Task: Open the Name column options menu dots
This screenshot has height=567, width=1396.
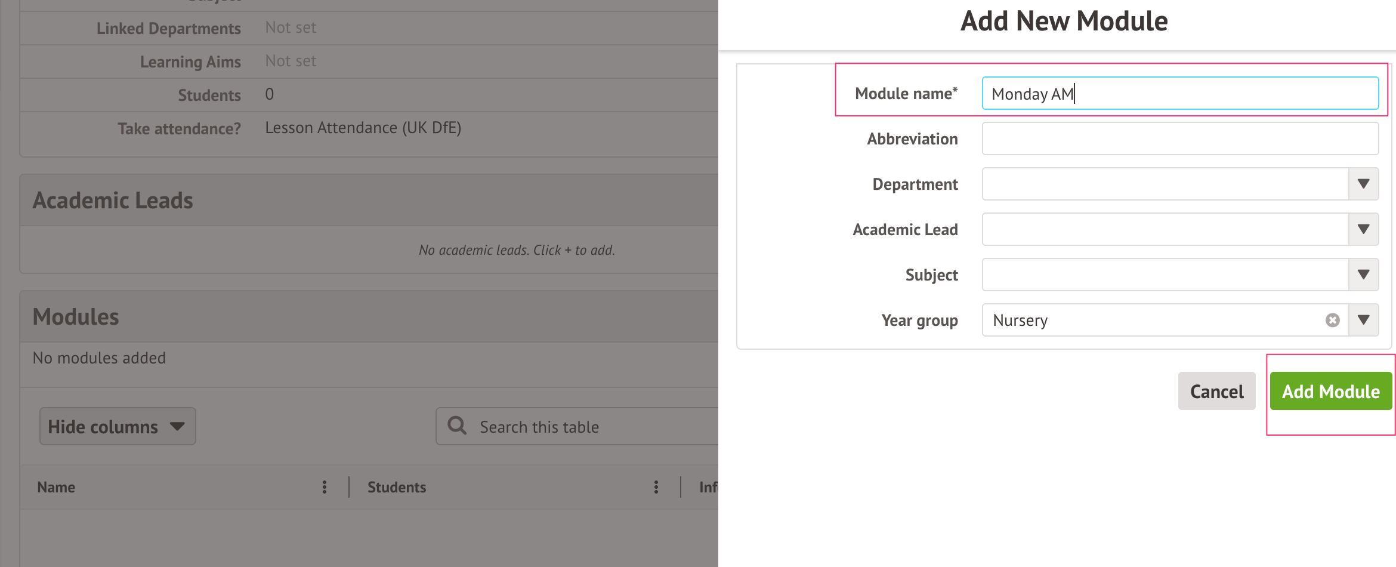Action: point(325,487)
